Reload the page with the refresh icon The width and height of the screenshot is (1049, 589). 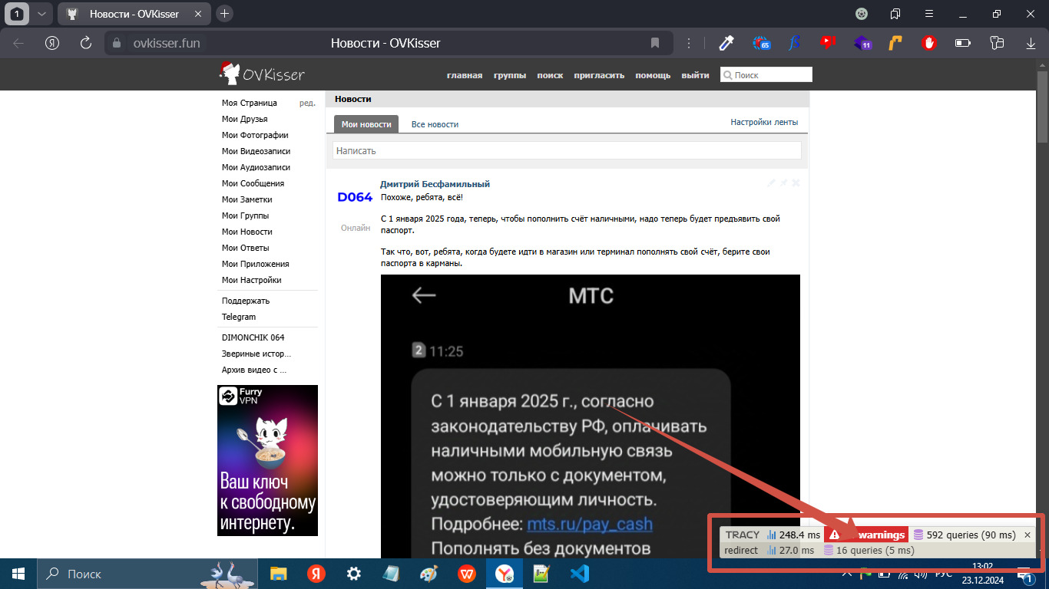point(86,43)
